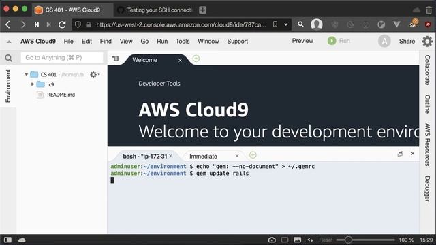
Task: Open the Environment side panel
Action: coord(7,86)
